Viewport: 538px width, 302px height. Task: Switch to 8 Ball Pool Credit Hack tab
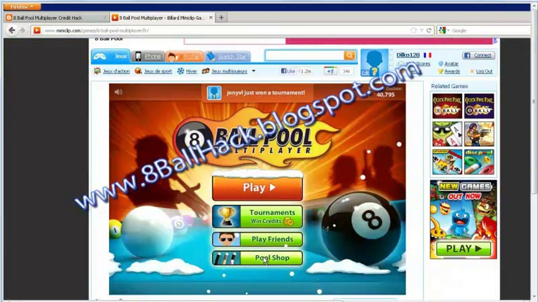[x=48, y=18]
